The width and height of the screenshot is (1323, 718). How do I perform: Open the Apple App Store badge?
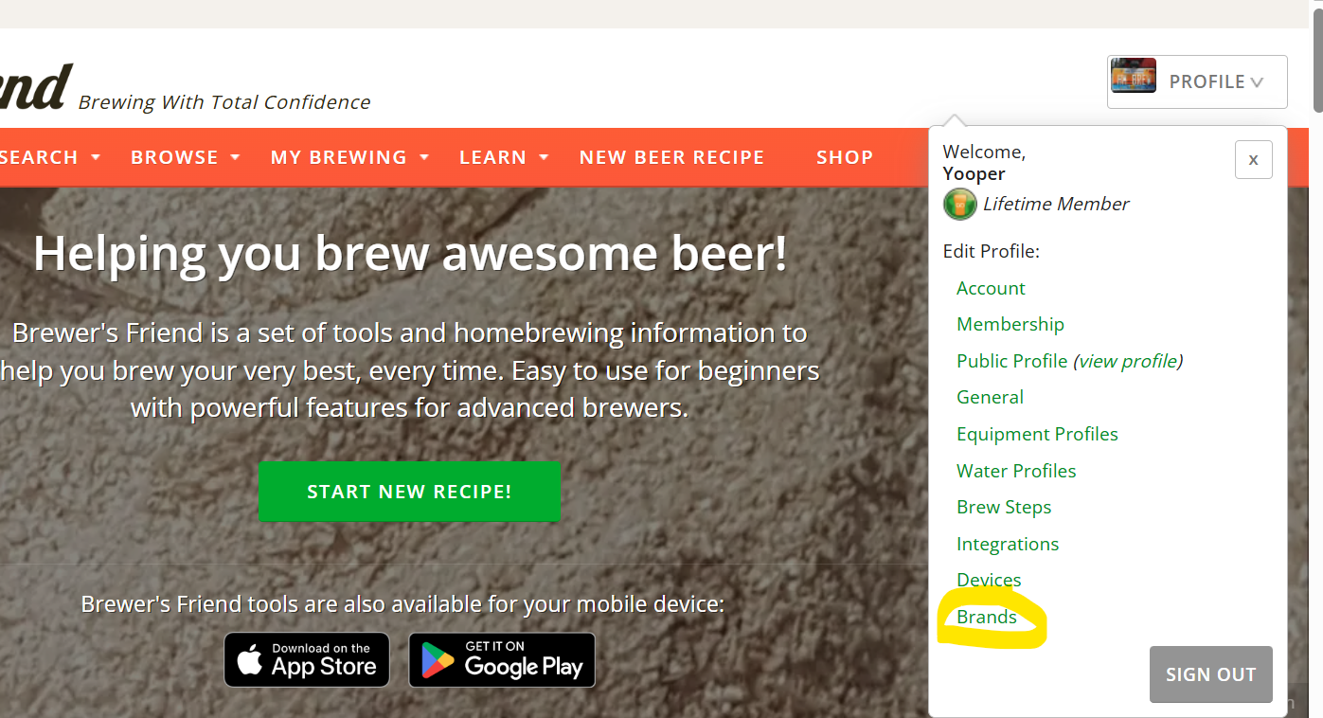point(307,659)
